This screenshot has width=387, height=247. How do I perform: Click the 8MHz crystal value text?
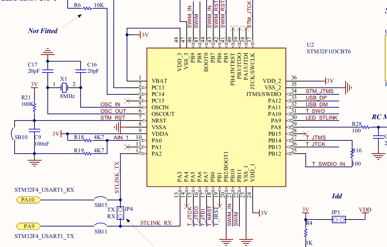[x=68, y=96]
